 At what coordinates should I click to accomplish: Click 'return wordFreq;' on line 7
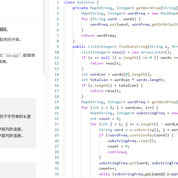(99, 36)
